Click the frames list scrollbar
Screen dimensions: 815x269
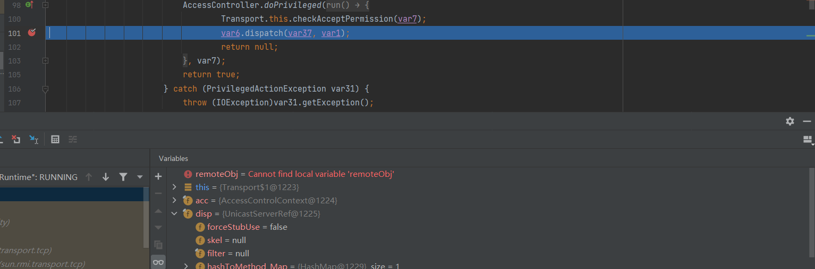(x=147, y=217)
